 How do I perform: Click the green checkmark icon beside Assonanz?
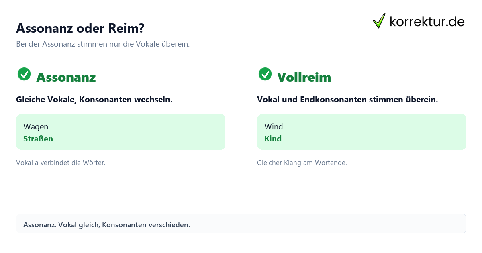(24, 74)
